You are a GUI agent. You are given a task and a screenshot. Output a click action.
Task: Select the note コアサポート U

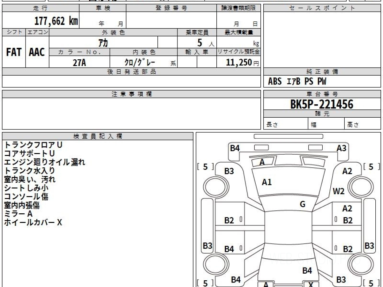pos(29,153)
